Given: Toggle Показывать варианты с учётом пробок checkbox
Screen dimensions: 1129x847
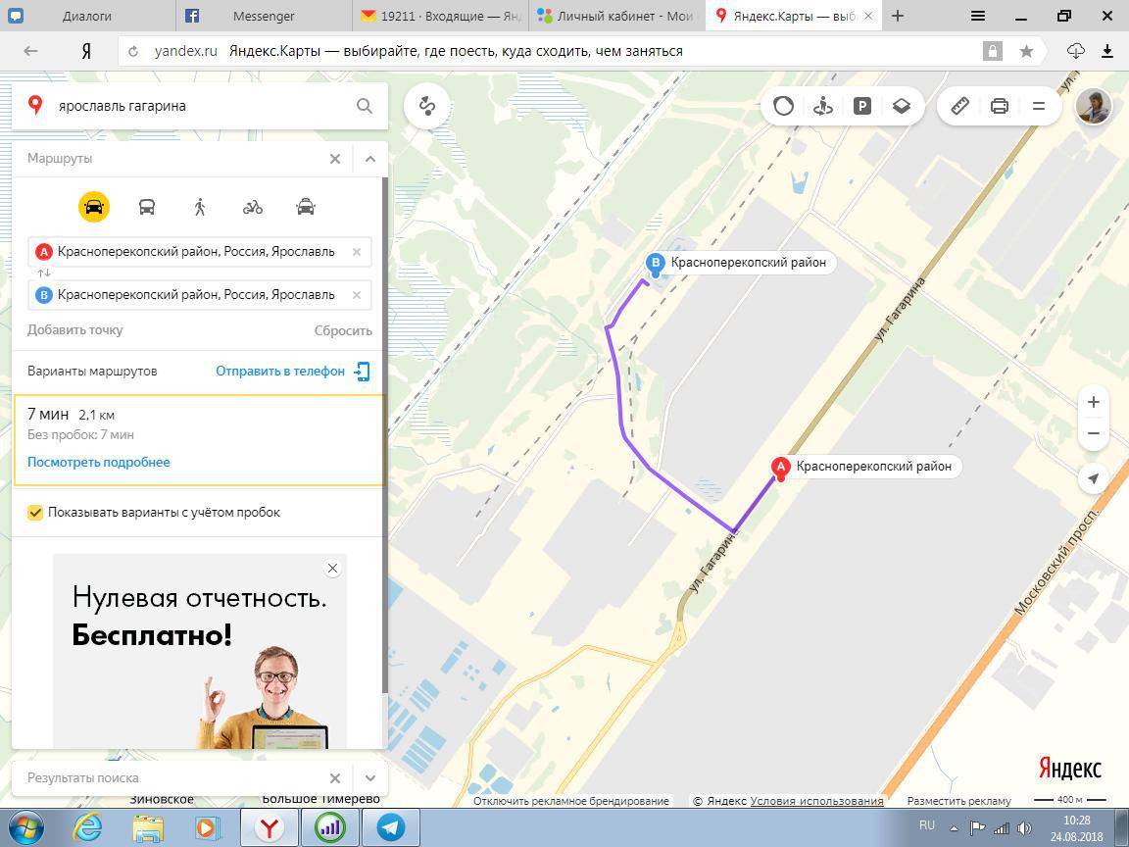Looking at the screenshot, I should (34, 512).
